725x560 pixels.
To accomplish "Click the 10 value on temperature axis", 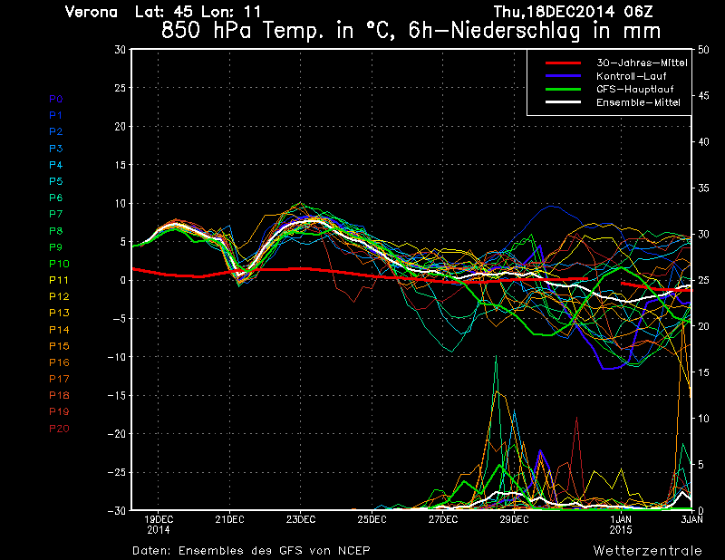I will (x=120, y=204).
